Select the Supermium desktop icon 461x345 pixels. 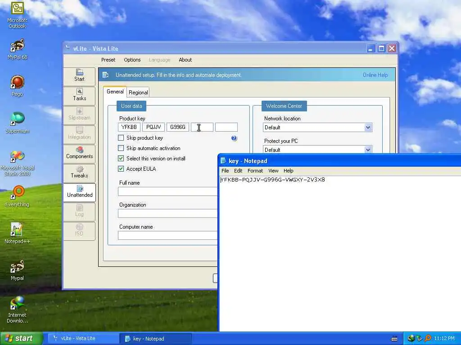[17, 123]
